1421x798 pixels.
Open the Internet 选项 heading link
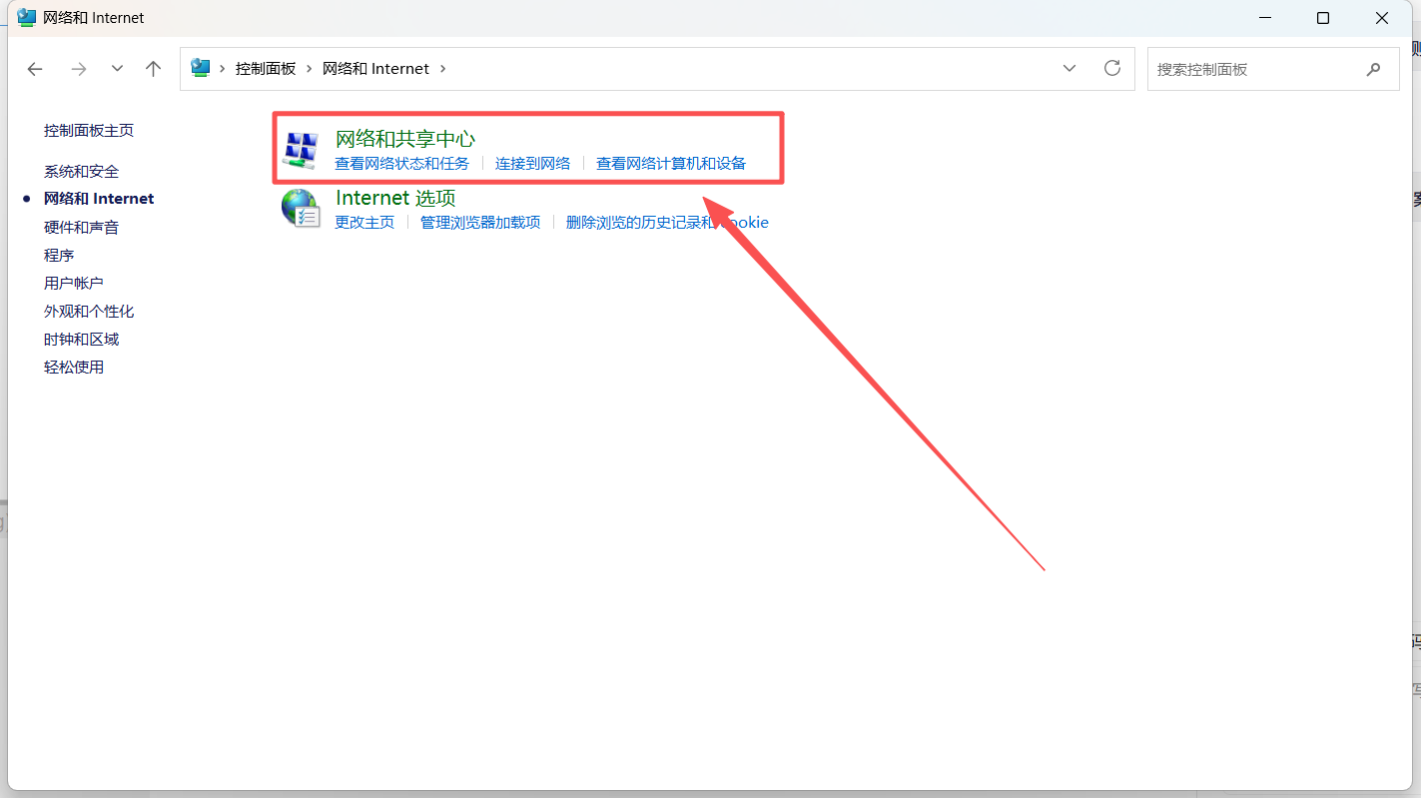[395, 198]
